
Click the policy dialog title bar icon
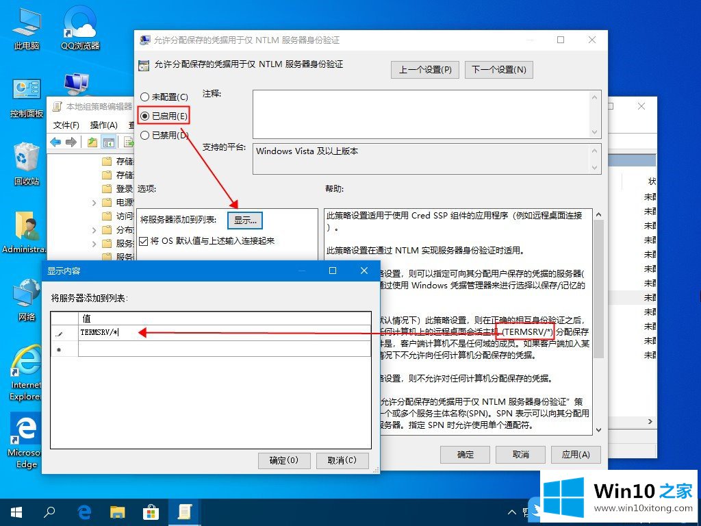pyautogui.click(x=145, y=40)
